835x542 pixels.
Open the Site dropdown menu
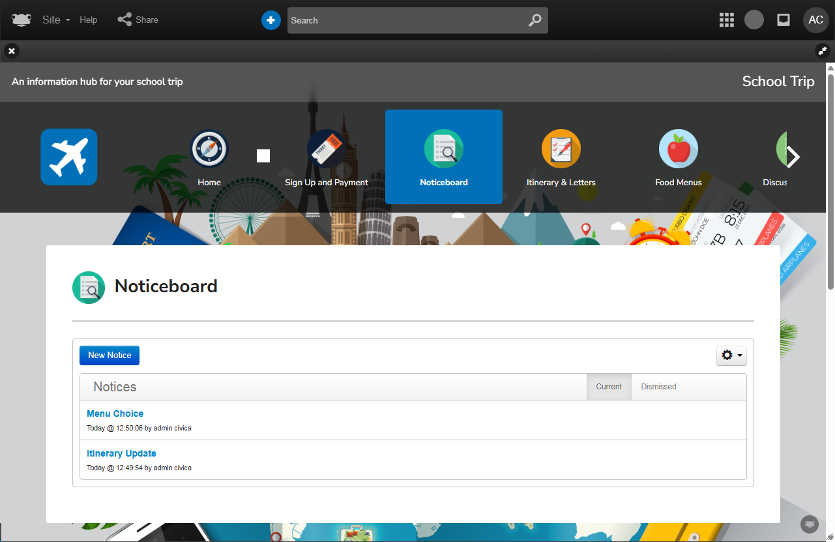click(x=56, y=20)
